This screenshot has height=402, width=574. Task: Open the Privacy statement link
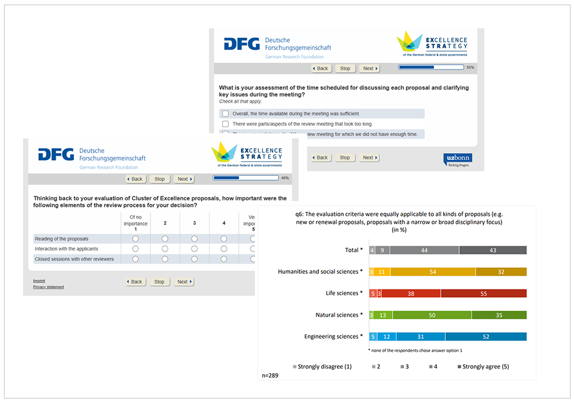pyautogui.click(x=48, y=287)
